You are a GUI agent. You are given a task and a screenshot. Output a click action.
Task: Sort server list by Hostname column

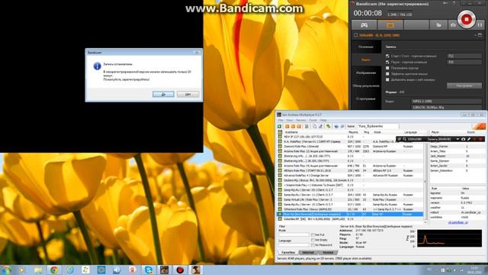click(314, 132)
